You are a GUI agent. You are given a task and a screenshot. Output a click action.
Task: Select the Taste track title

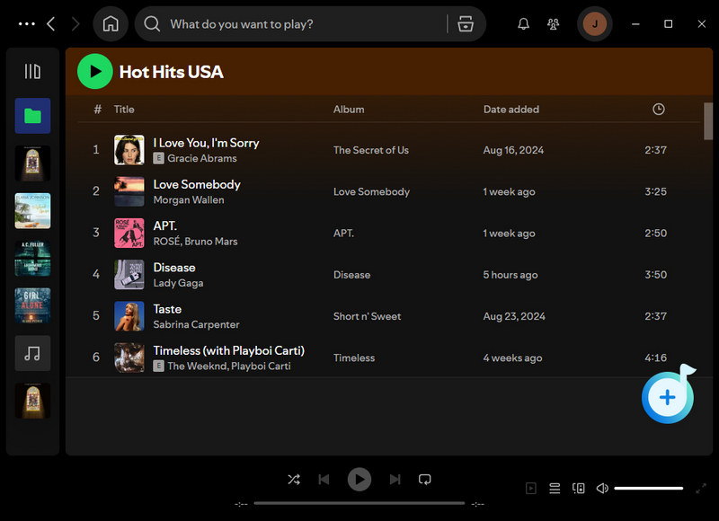167,309
